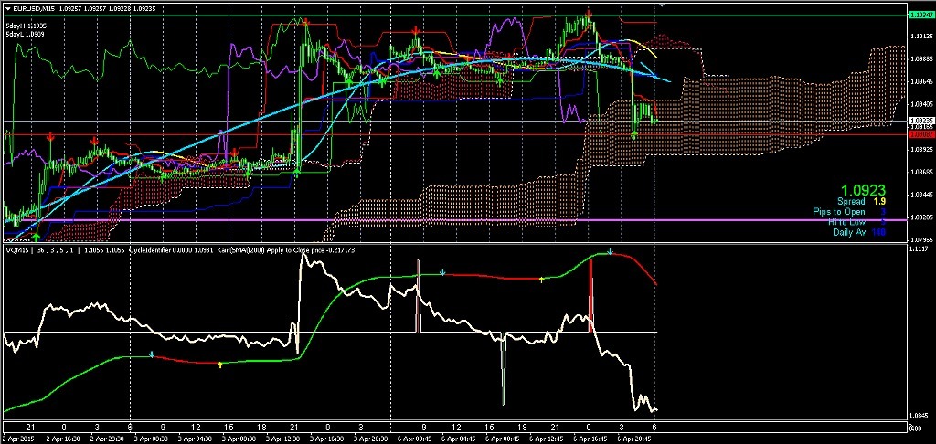Click the 2 Apr 2015 date label
936x444 pixels.
pyautogui.click(x=16, y=439)
